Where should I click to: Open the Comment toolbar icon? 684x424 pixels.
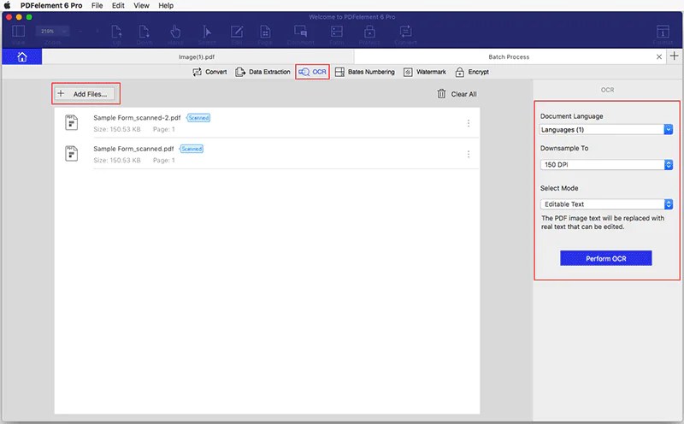301,32
